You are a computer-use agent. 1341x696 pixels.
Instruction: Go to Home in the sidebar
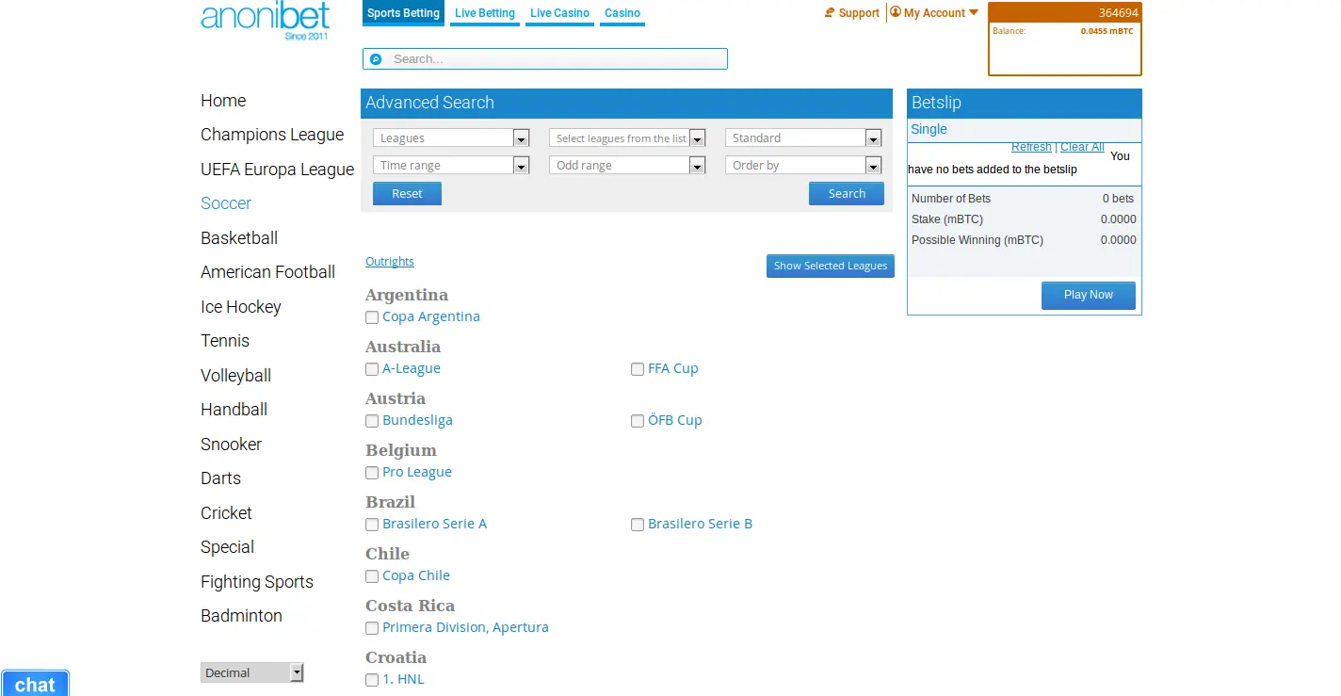point(223,101)
